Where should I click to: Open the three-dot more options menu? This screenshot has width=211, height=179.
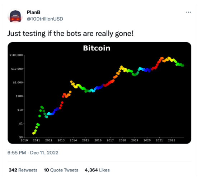pyautogui.click(x=188, y=12)
